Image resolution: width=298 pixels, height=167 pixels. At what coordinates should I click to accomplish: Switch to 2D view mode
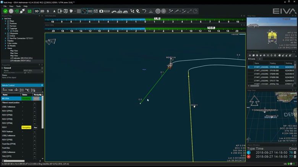42,11
